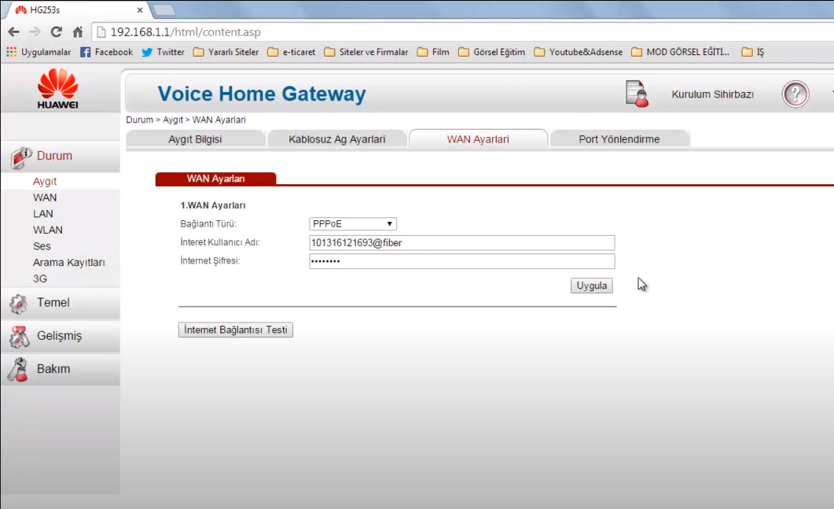The image size is (834, 509).
Task: Click Durum in the breadcrumb
Action: coord(139,120)
